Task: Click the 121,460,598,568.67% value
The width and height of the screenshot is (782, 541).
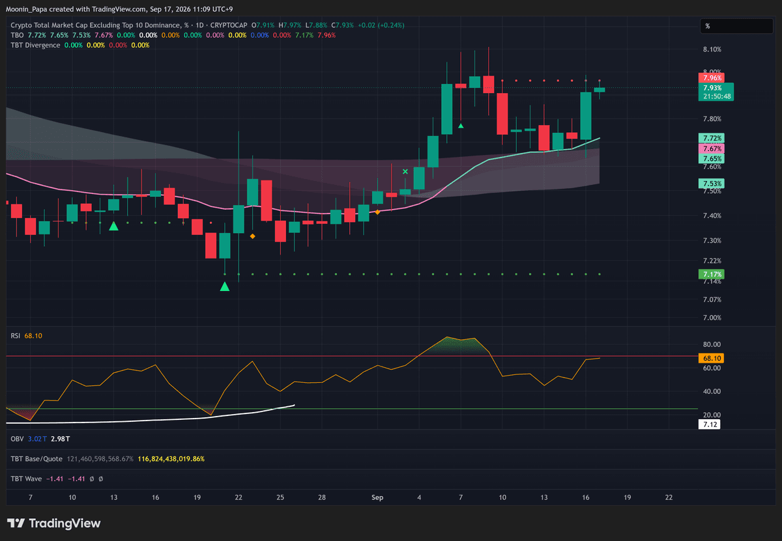Action: click(100, 459)
